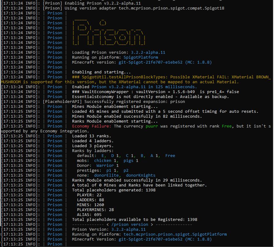
Task: Click the spigot build text after 'Minecraft Version:'
Action: [x=165, y=239]
